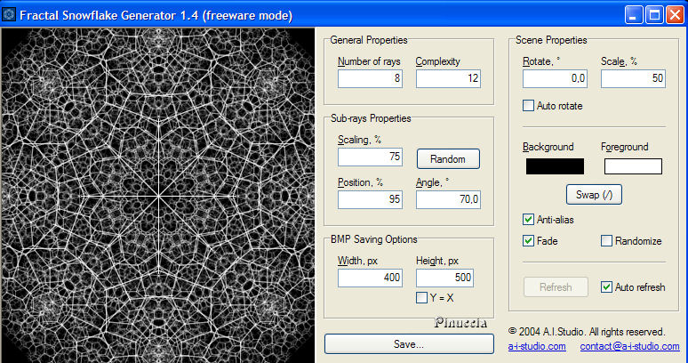Screen dimensions: 688x363
Task: Click the Swap (/) colors button
Action: pos(594,195)
